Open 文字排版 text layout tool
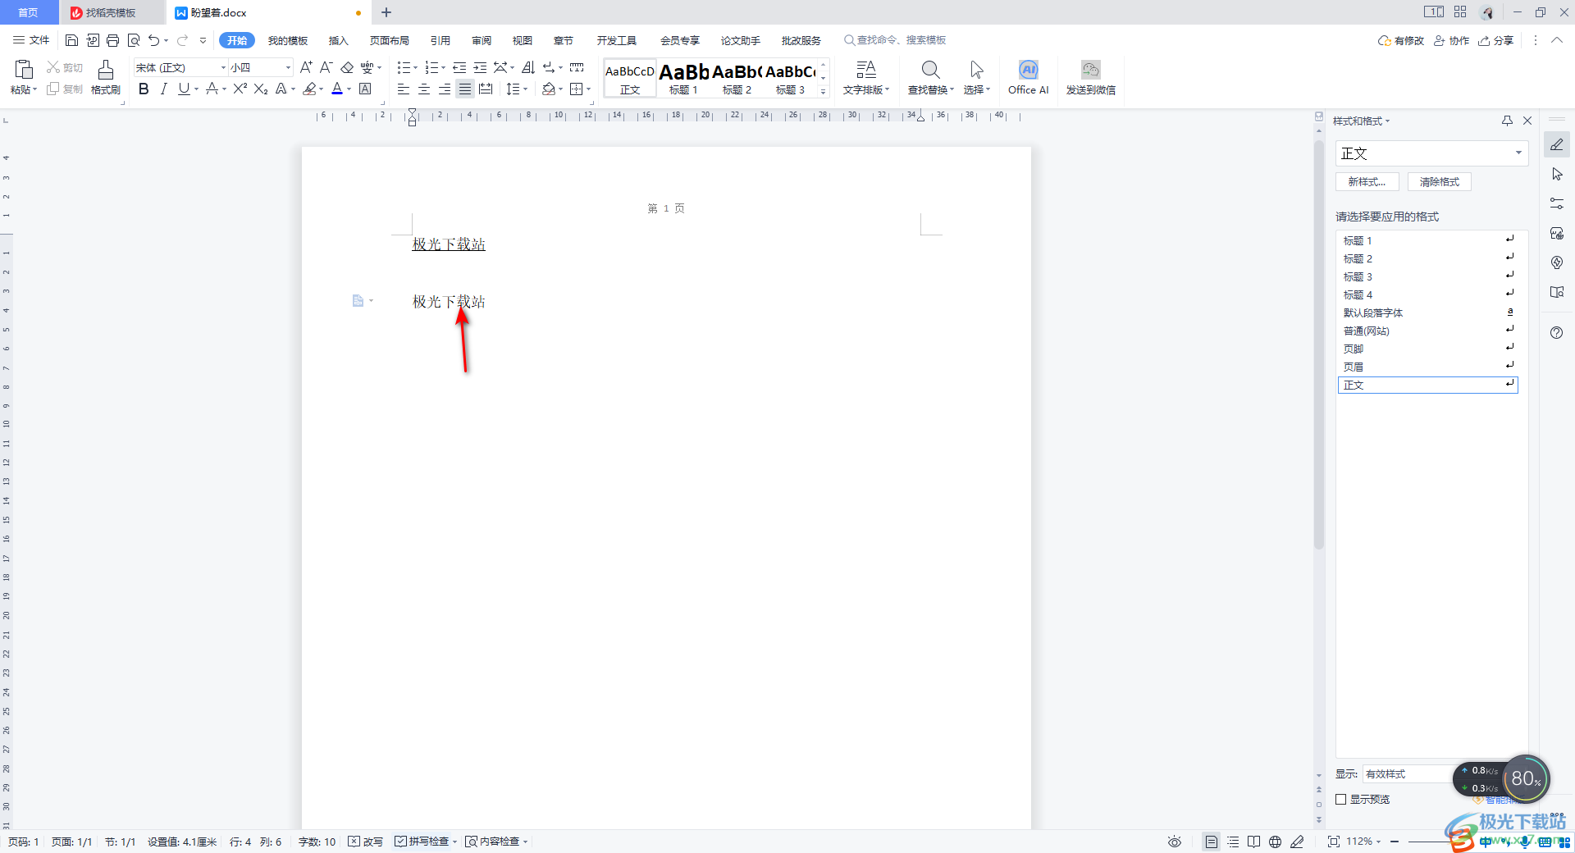 (x=866, y=77)
